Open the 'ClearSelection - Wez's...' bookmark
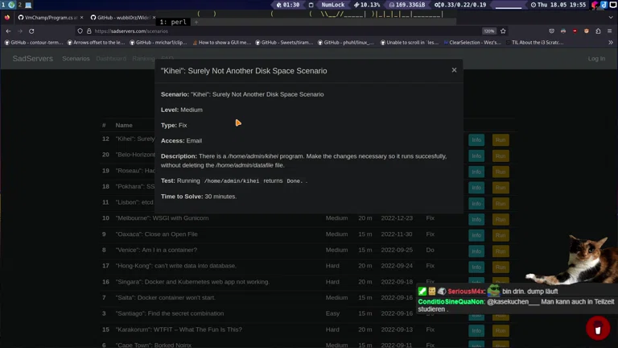 tap(476, 42)
